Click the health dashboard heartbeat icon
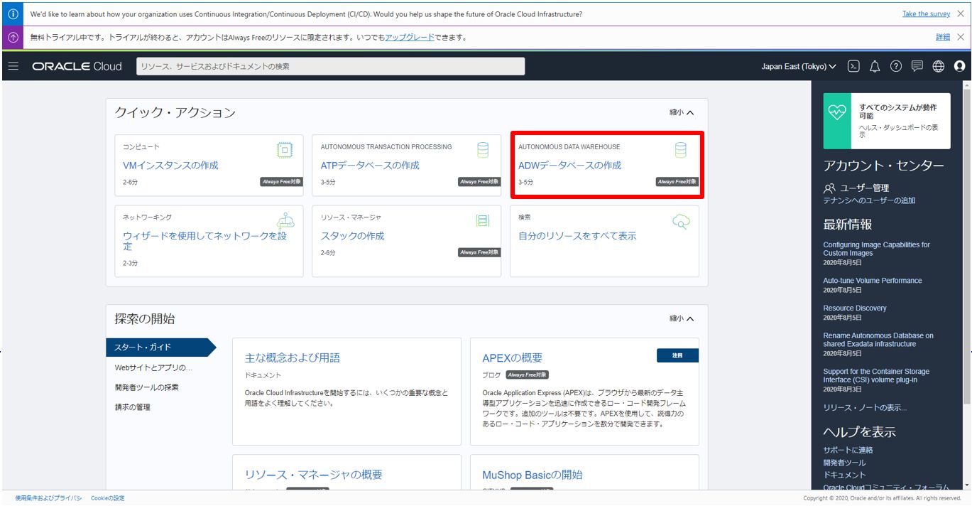This screenshot has height=506, width=972. click(837, 112)
